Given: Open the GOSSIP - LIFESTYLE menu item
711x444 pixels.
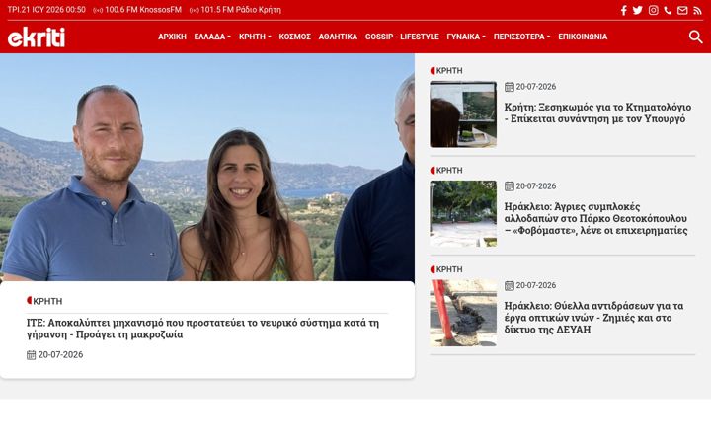Looking at the screenshot, I should [x=402, y=37].
